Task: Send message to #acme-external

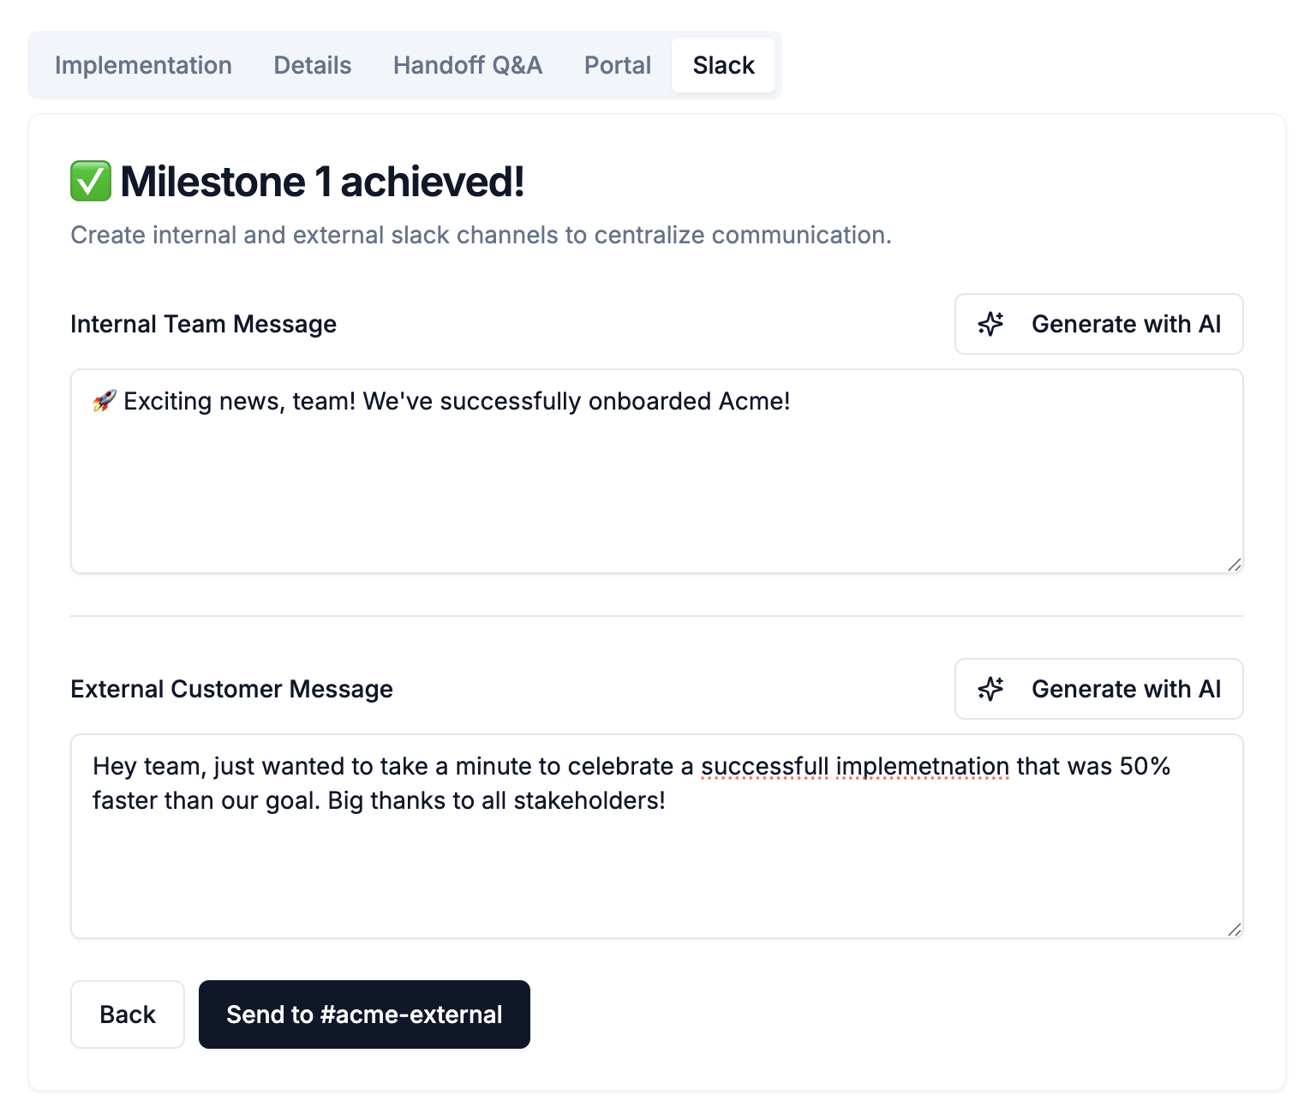Action: (364, 1014)
